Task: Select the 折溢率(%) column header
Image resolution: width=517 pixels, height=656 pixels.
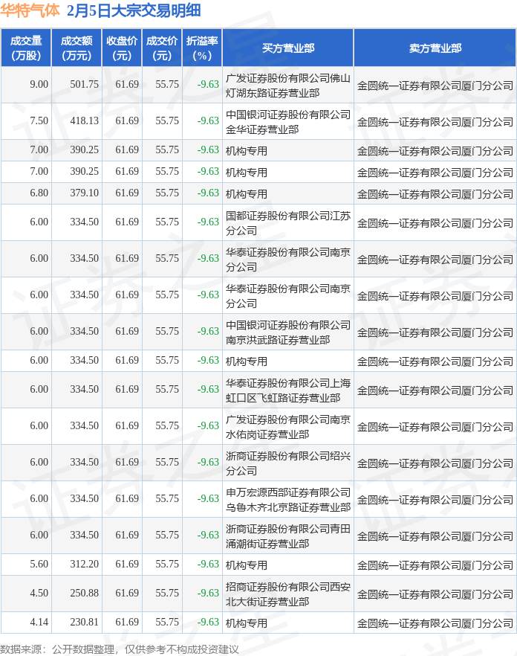Action: [202, 48]
